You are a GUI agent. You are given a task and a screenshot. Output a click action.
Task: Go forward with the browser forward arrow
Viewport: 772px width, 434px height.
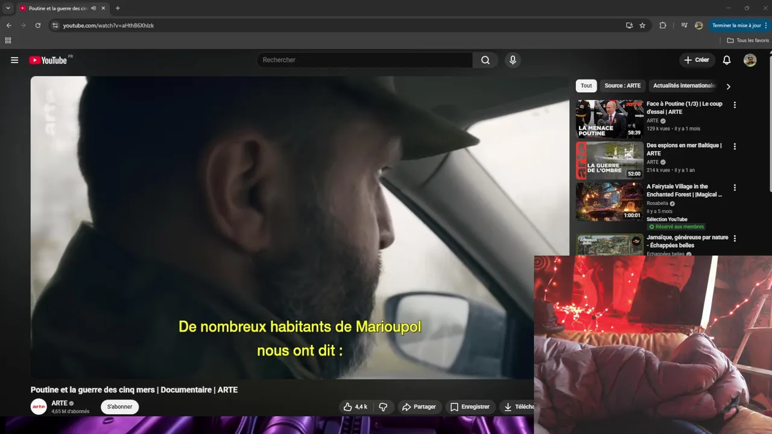(23, 25)
